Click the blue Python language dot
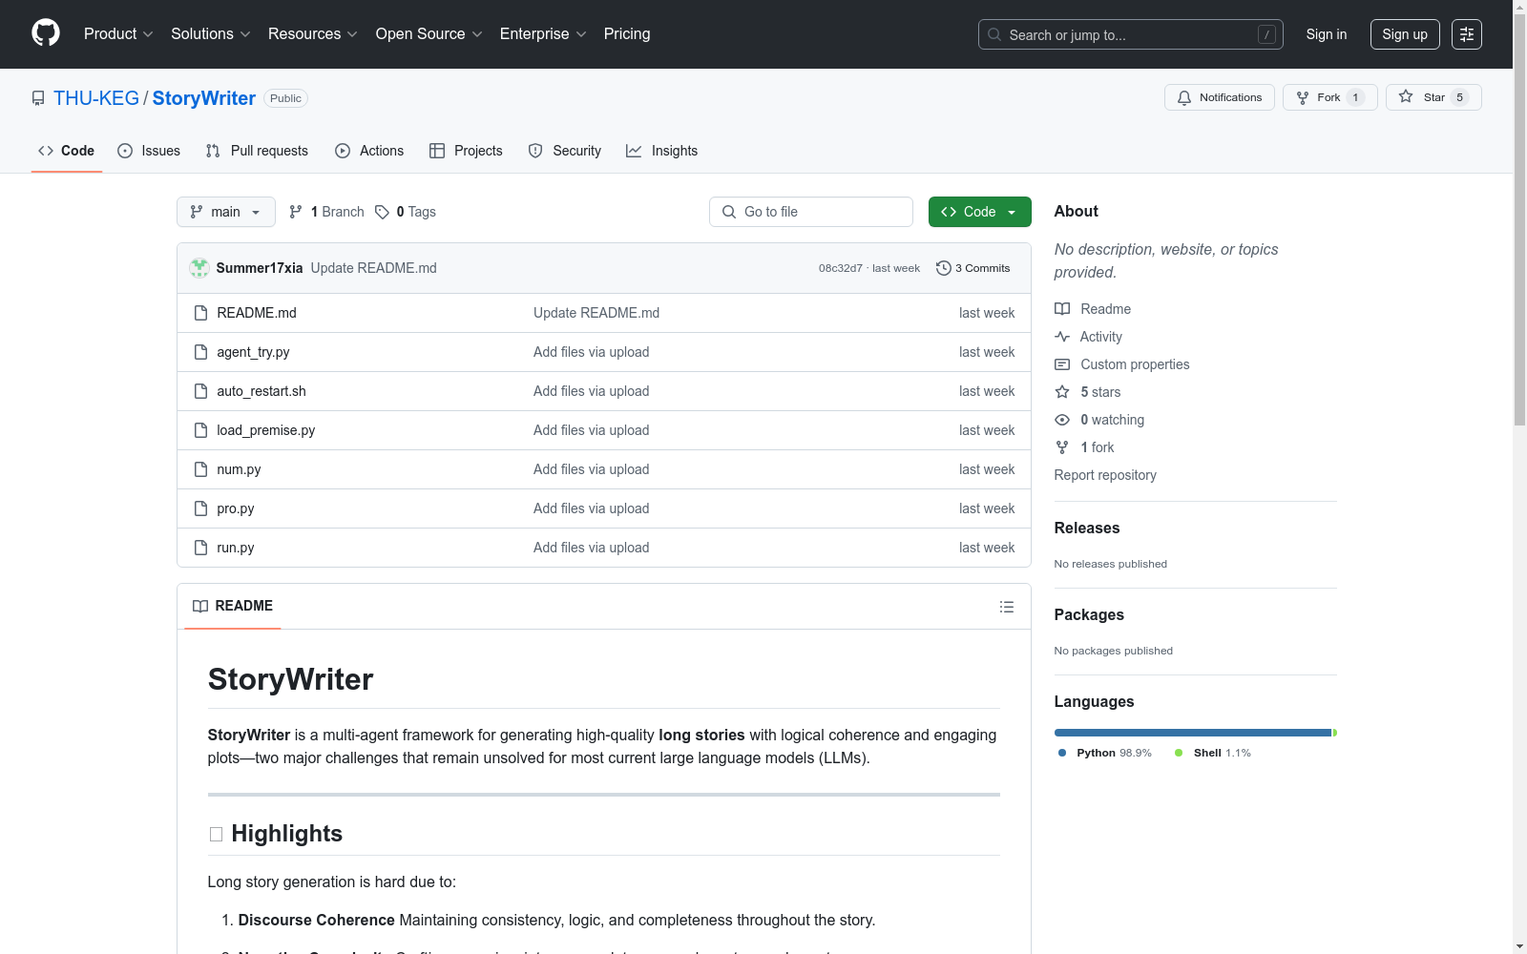Image resolution: width=1527 pixels, height=954 pixels. click(x=1062, y=753)
